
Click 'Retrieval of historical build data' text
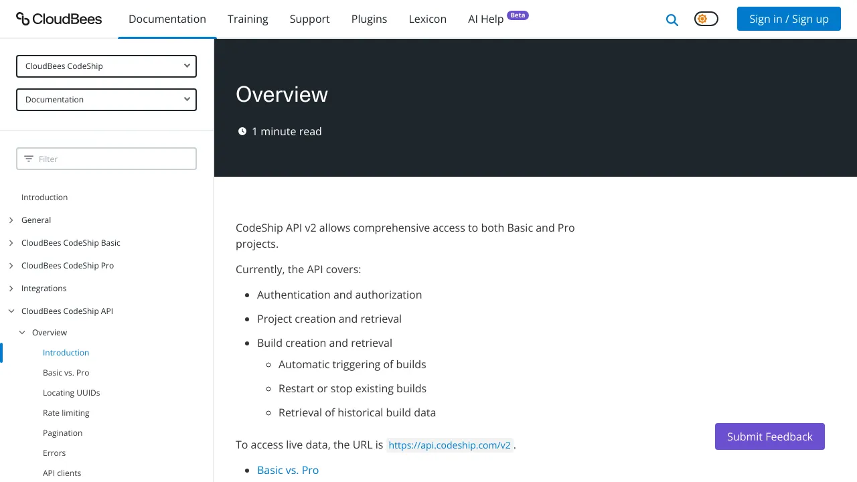357,413
